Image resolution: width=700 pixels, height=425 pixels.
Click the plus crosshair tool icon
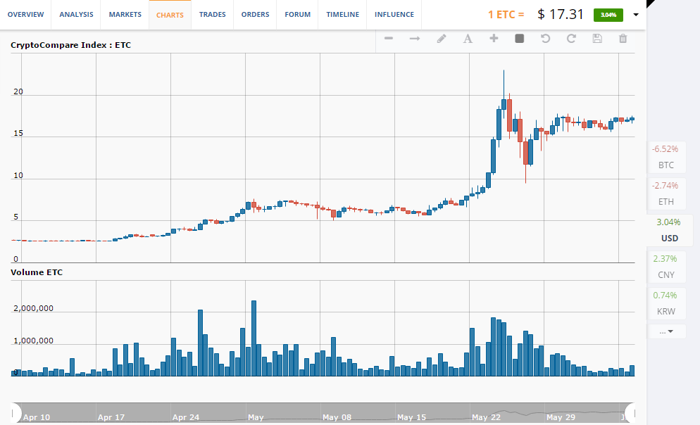point(494,39)
